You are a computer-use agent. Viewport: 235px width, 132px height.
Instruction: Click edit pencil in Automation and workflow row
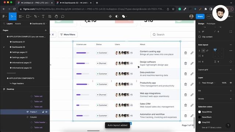[192, 116]
